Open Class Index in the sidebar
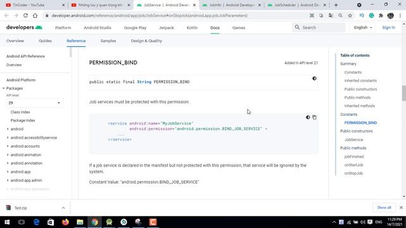This screenshot has height=228, width=406. click(x=20, y=112)
